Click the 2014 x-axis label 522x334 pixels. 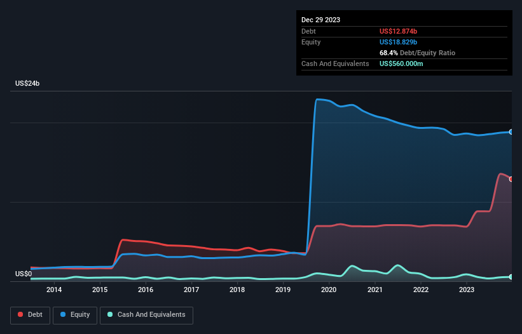click(54, 290)
